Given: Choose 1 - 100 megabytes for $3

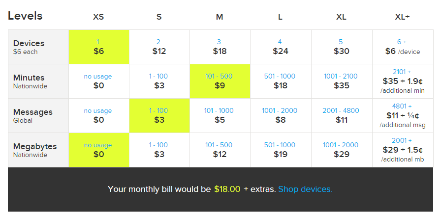Looking at the screenshot, I should (x=159, y=150).
